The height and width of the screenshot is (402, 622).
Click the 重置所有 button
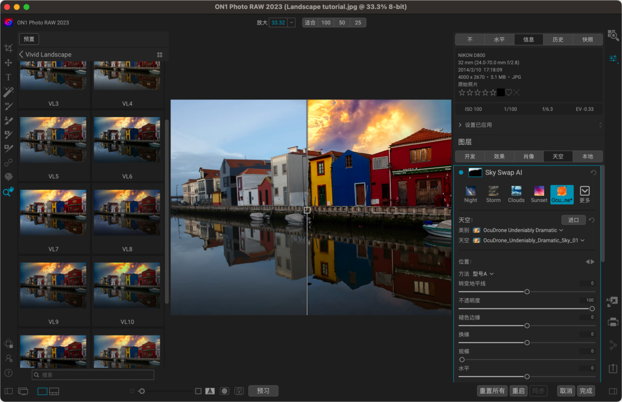click(x=492, y=391)
